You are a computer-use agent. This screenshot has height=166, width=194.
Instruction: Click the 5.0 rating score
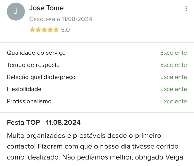click(x=65, y=30)
